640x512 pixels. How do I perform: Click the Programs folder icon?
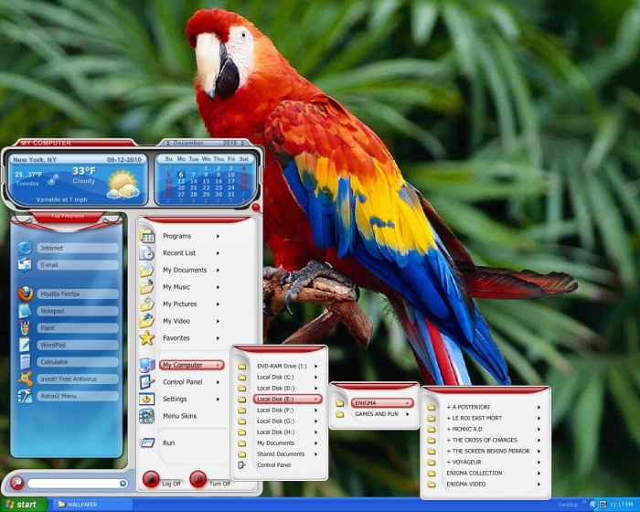tap(146, 236)
